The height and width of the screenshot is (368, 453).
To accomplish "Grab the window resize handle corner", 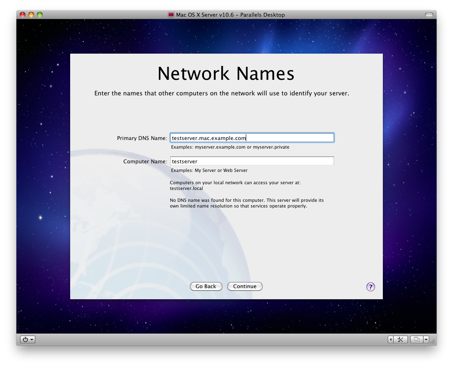I will [432, 341].
